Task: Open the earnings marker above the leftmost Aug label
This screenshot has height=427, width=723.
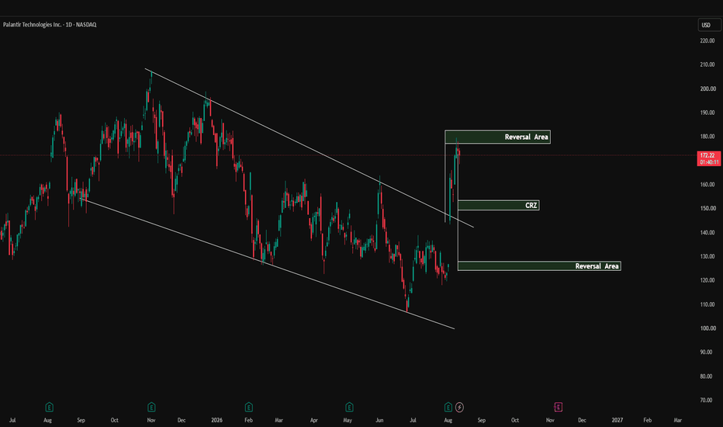Action: [x=50, y=407]
